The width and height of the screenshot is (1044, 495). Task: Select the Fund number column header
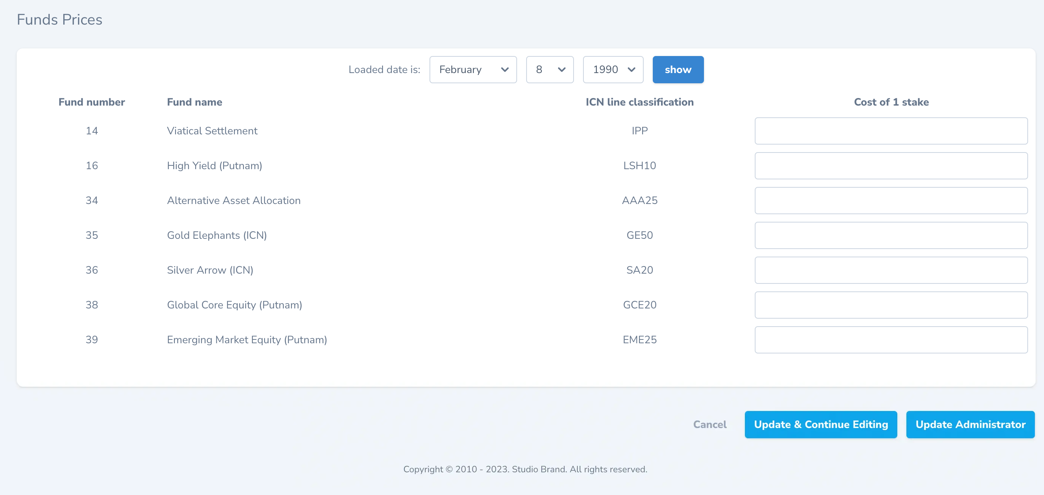(92, 102)
